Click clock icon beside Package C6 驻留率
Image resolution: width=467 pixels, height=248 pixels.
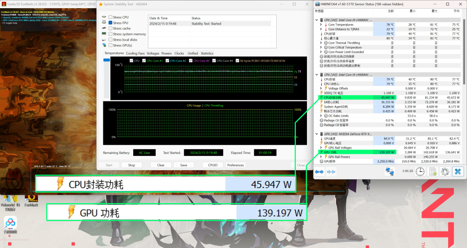tap(321, 120)
